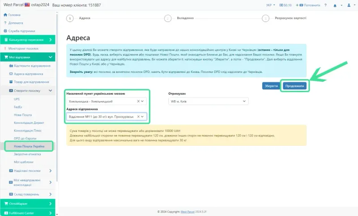Click Поповнити top-up link
The height and width of the screenshot is (216, 358).
308,5
